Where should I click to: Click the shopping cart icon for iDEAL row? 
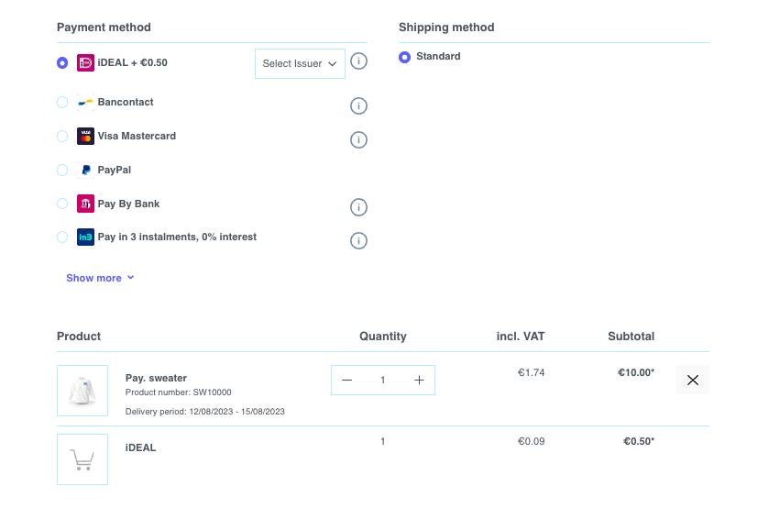[82, 459]
